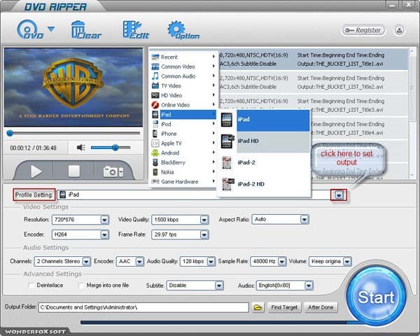Choose the iPad-2 HD profile

(265, 184)
